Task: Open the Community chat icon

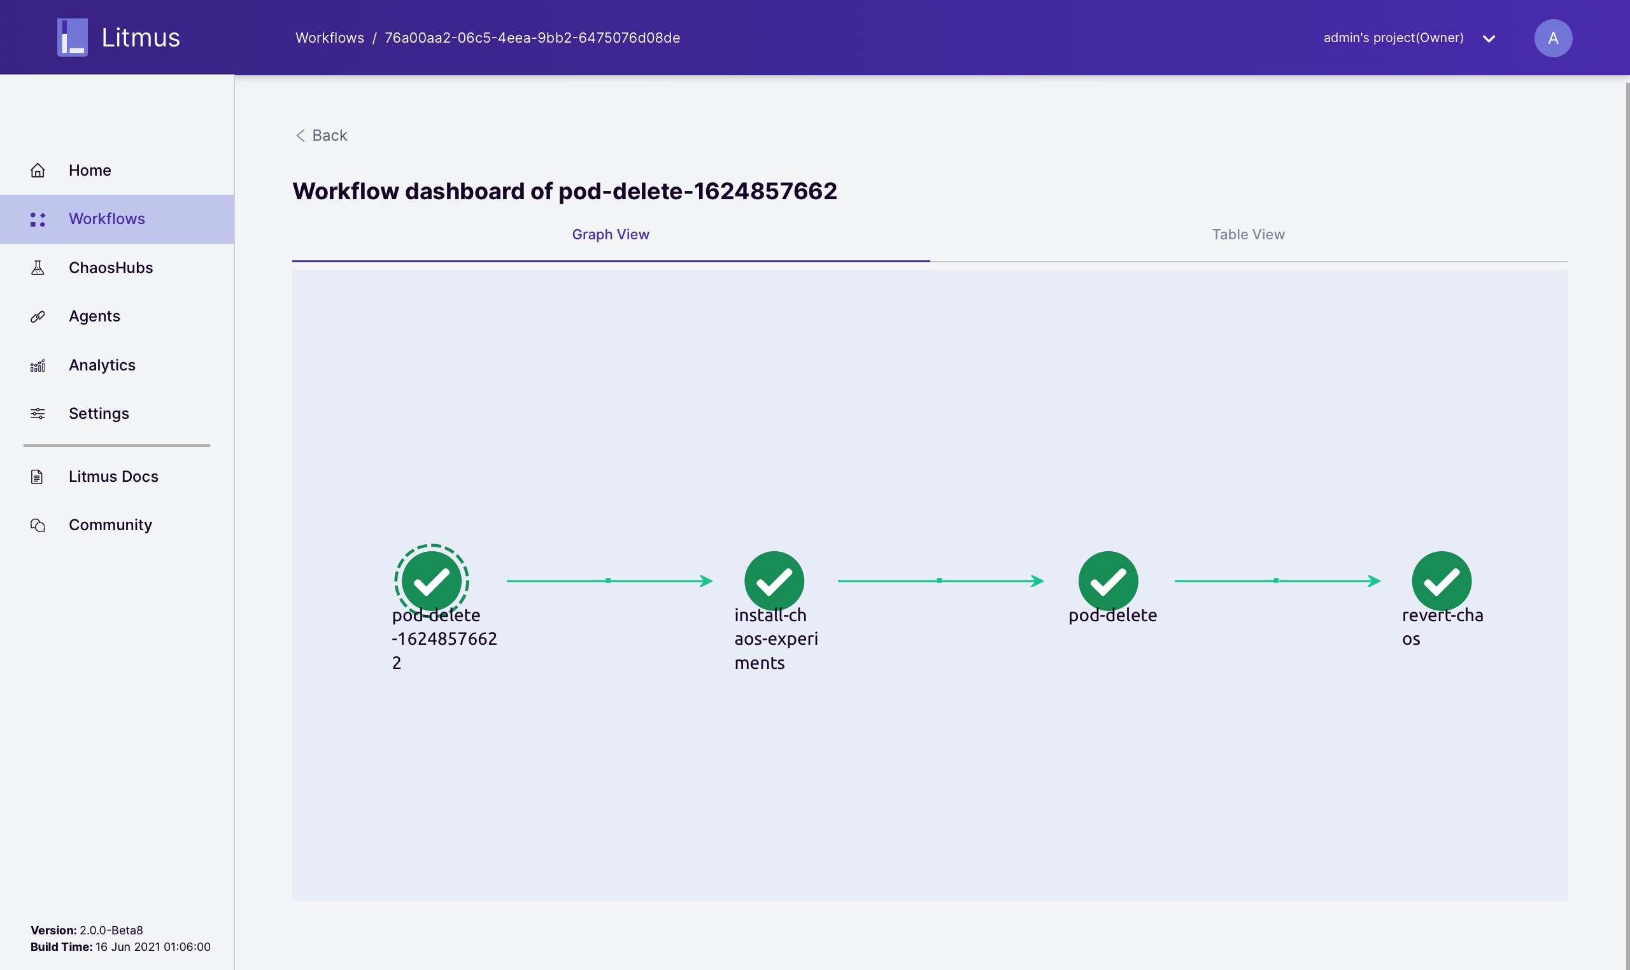Action: coord(38,525)
